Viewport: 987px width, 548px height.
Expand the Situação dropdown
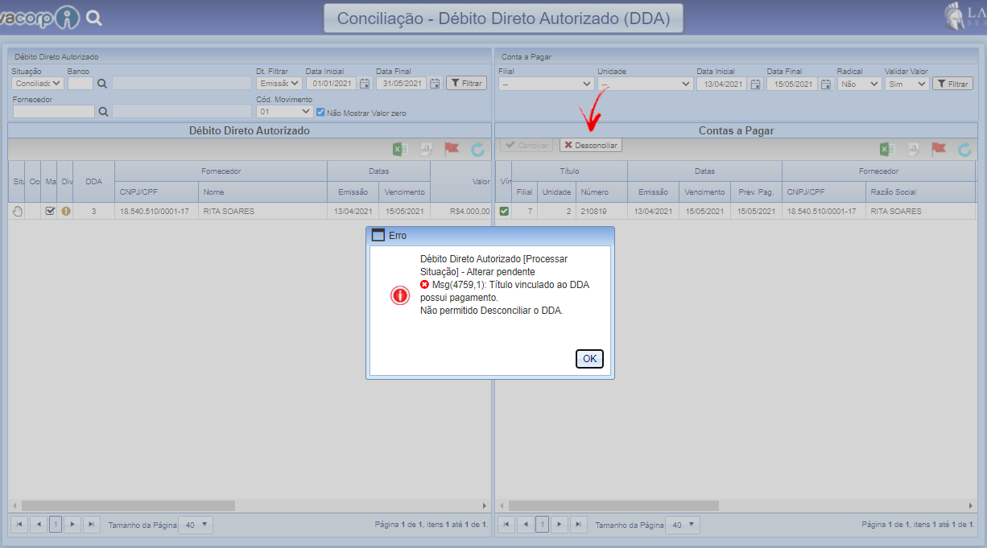(38, 83)
